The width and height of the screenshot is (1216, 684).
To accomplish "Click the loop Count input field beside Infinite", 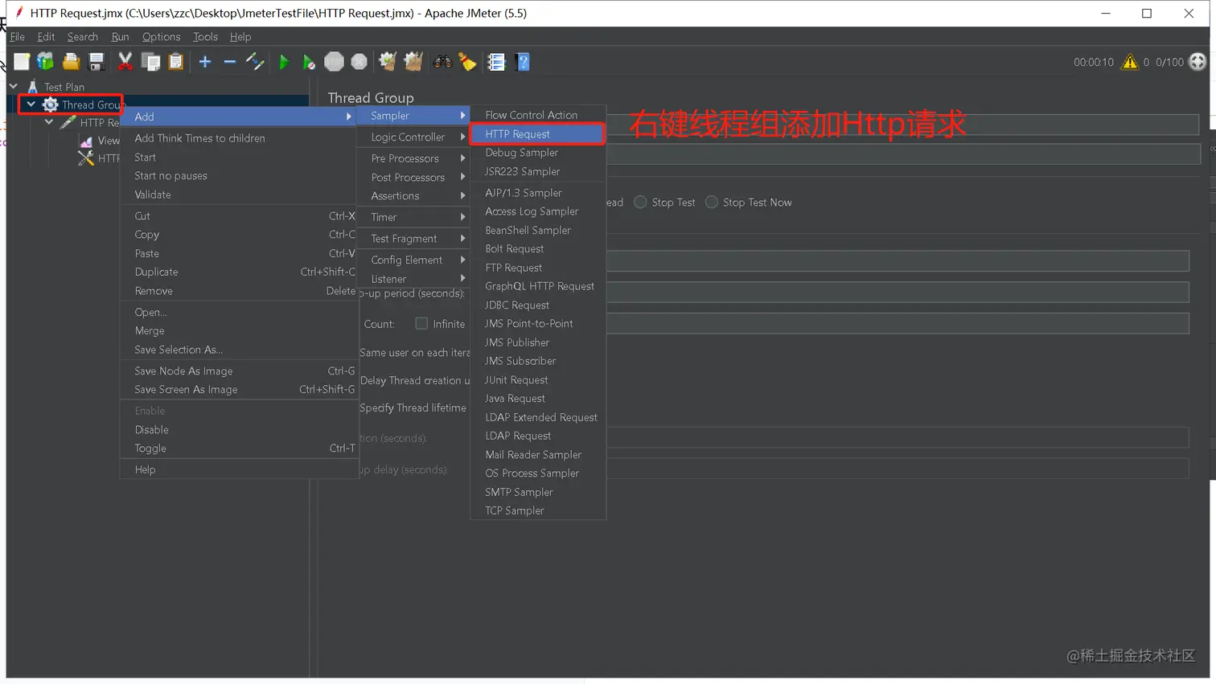I will coord(898,323).
